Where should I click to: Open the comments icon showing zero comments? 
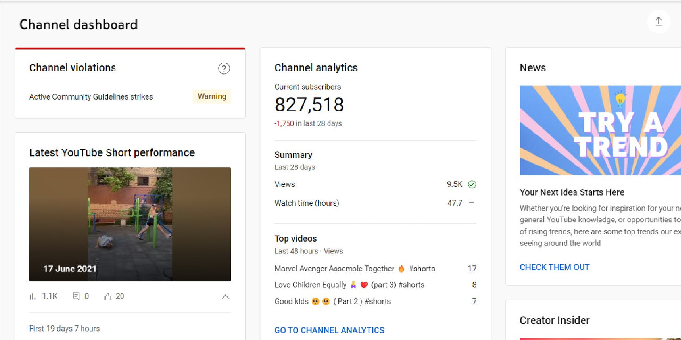click(x=75, y=296)
